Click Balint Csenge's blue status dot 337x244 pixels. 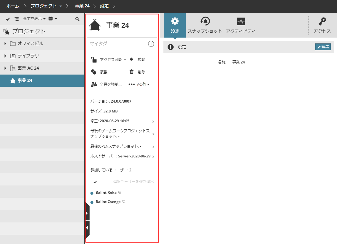click(92, 202)
